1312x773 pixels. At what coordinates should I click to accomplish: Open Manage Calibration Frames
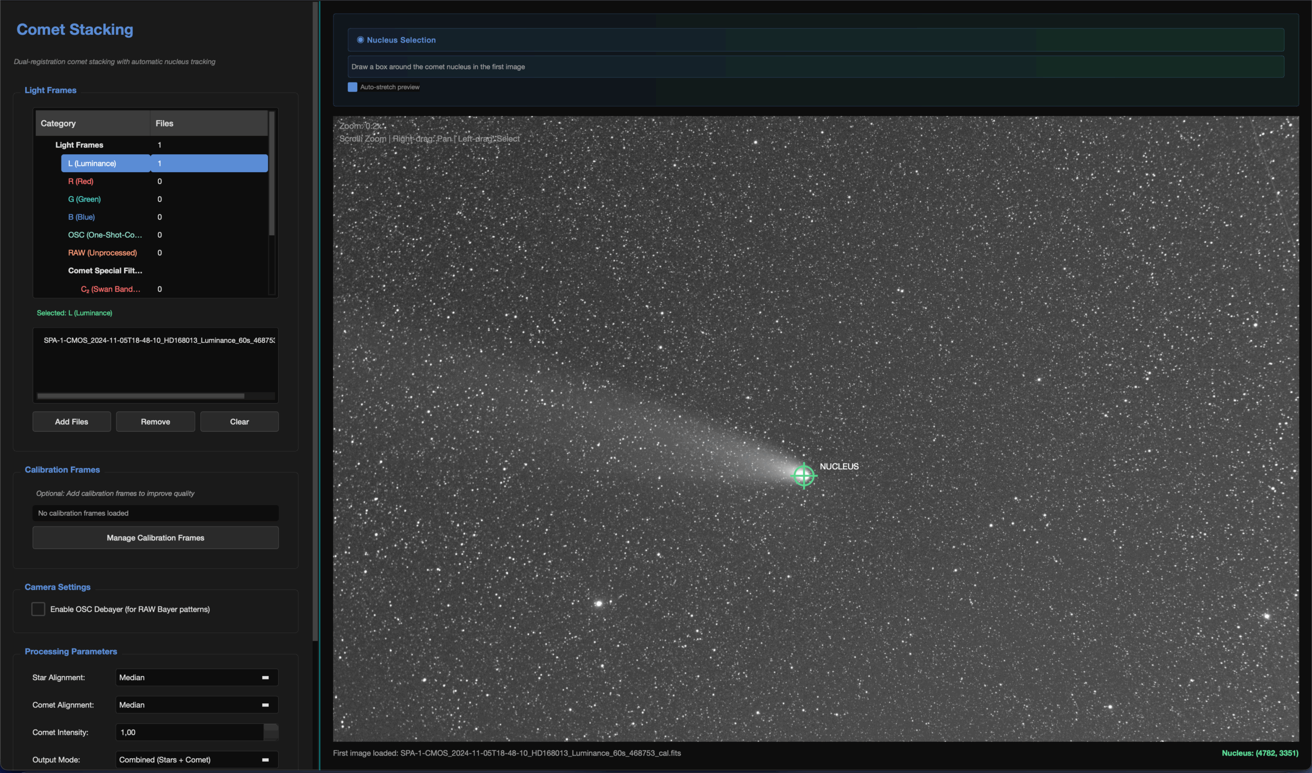click(x=155, y=537)
